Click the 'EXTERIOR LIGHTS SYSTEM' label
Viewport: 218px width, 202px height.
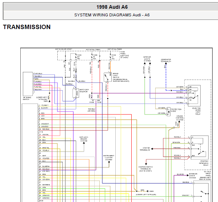click(x=193, y=176)
